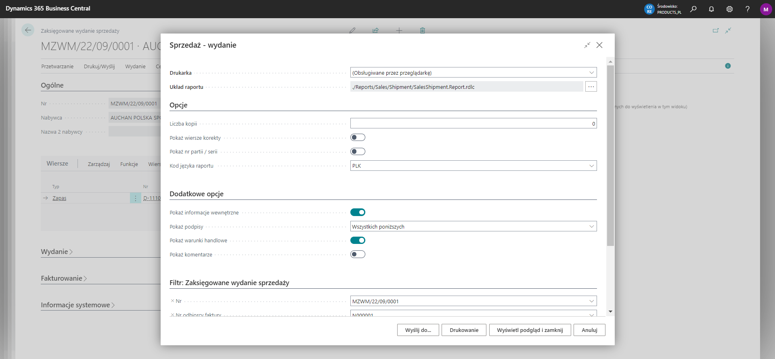This screenshot has height=359, width=775.
Task: Click the pencil edit icon in header
Action: point(352,31)
